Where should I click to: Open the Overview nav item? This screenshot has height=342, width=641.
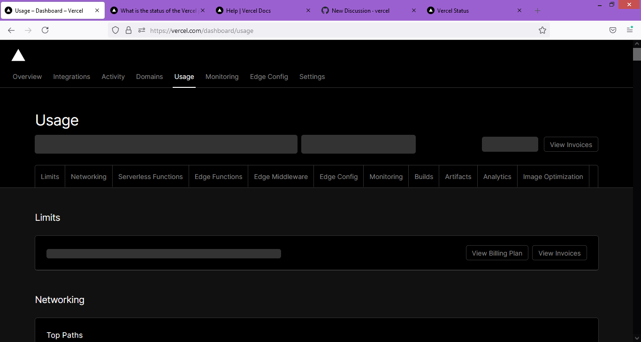click(27, 77)
